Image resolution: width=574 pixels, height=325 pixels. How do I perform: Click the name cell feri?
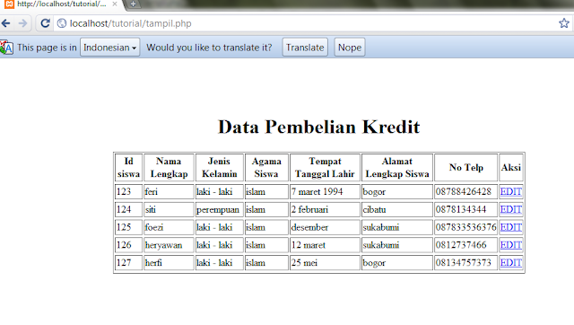[169, 191]
